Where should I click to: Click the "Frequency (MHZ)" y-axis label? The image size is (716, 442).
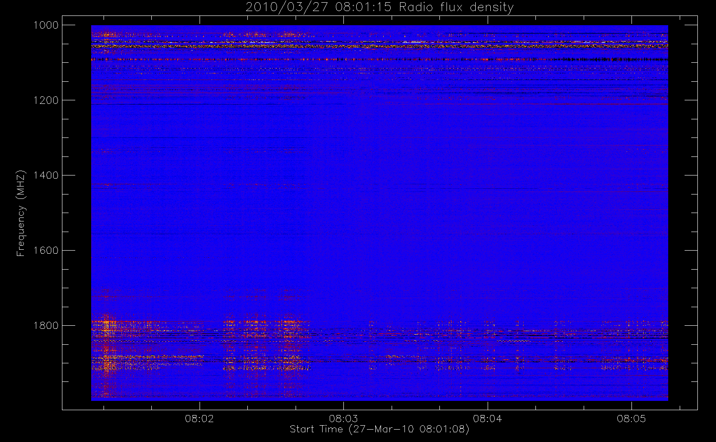pyautogui.click(x=20, y=213)
